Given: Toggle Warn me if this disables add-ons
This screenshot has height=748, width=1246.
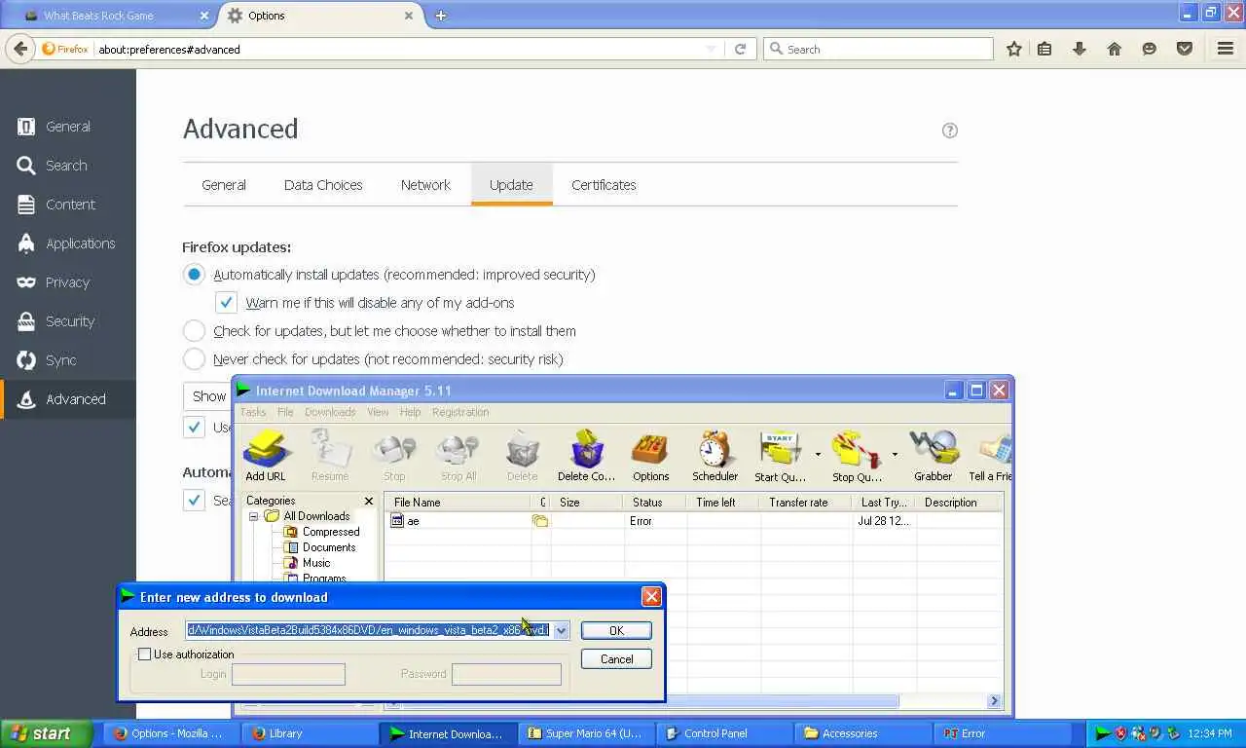Looking at the screenshot, I should (x=226, y=303).
